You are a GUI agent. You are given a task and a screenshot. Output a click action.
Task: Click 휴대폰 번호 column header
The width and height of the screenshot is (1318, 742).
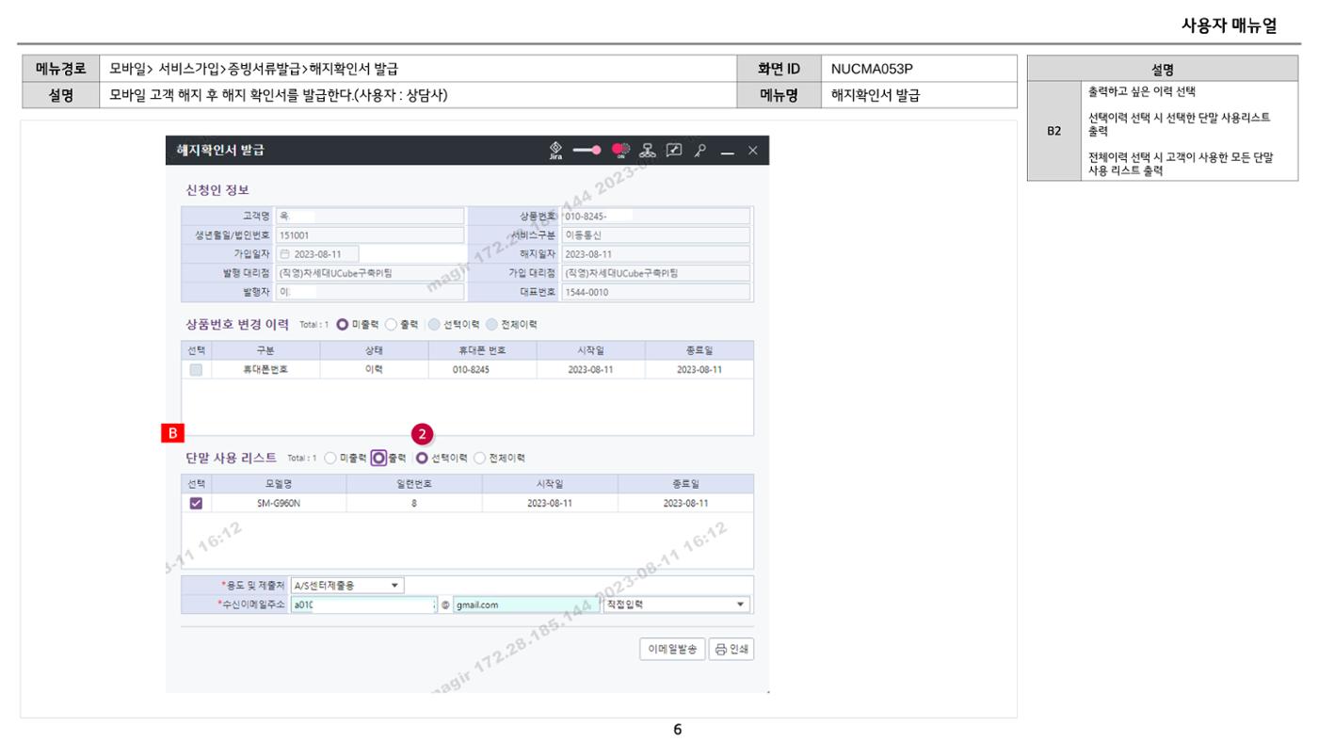click(482, 350)
